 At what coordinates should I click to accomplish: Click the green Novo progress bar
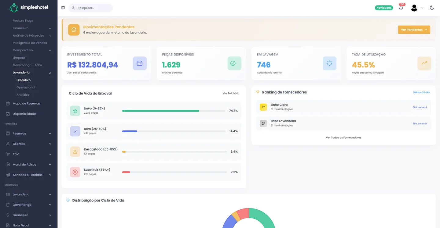point(161,111)
